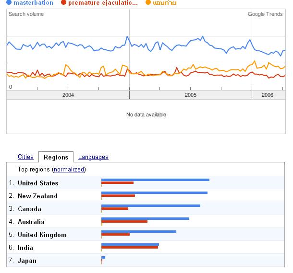Select 2004 on the timeline axis
The height and width of the screenshot is (273, 293).
[68, 95]
